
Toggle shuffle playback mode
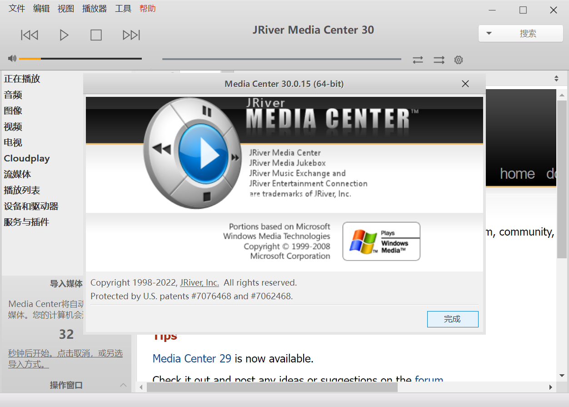click(x=418, y=60)
